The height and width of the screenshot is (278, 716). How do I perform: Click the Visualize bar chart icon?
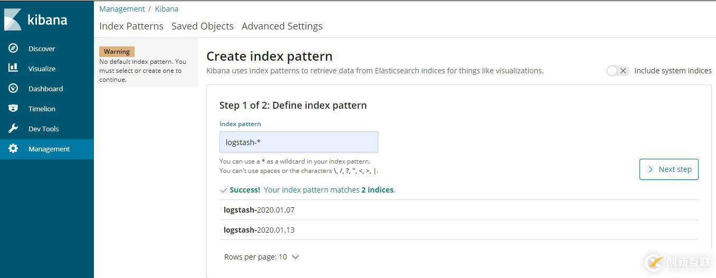(x=13, y=68)
